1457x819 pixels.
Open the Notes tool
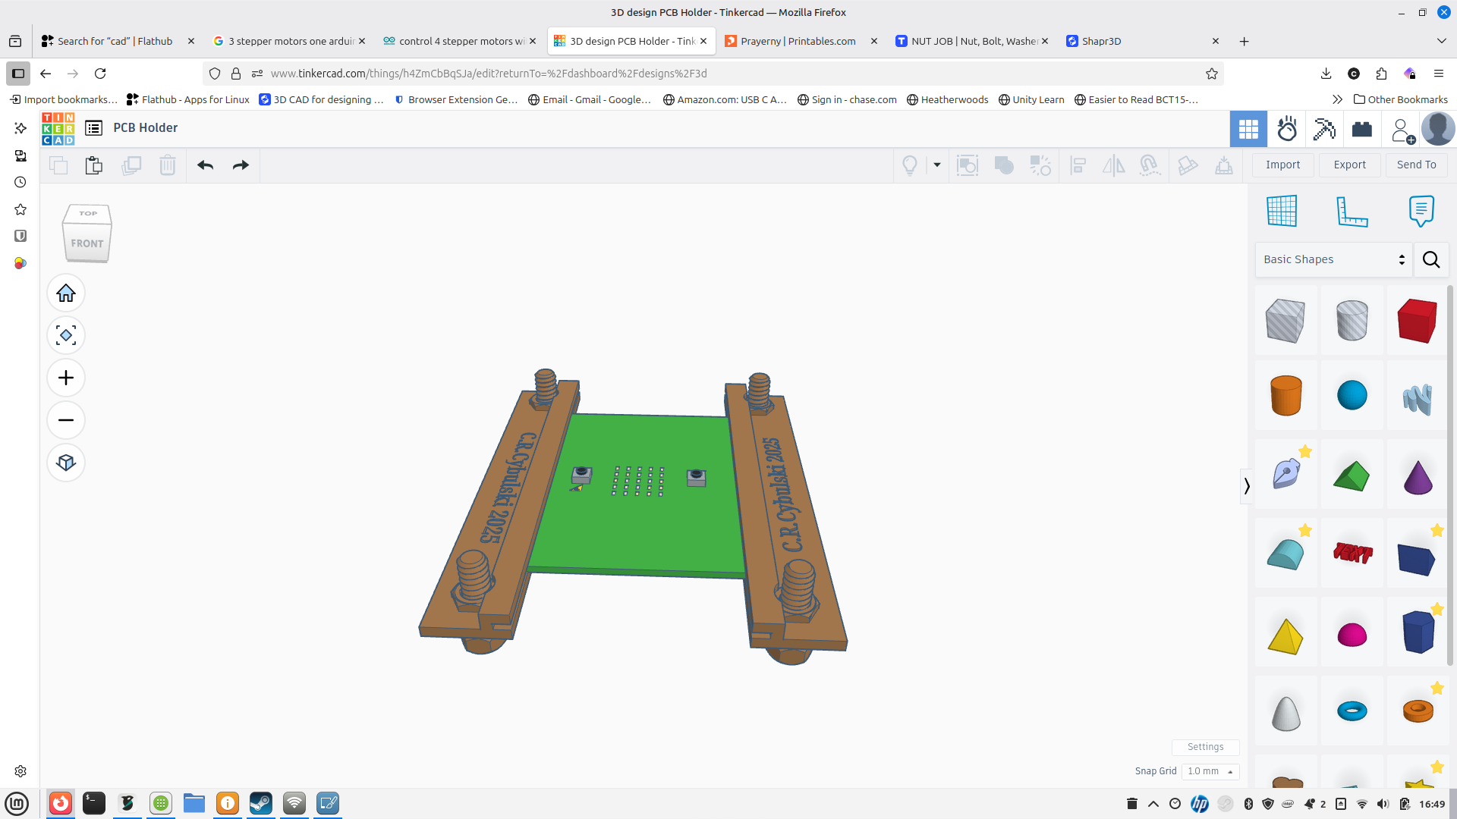(x=1421, y=211)
